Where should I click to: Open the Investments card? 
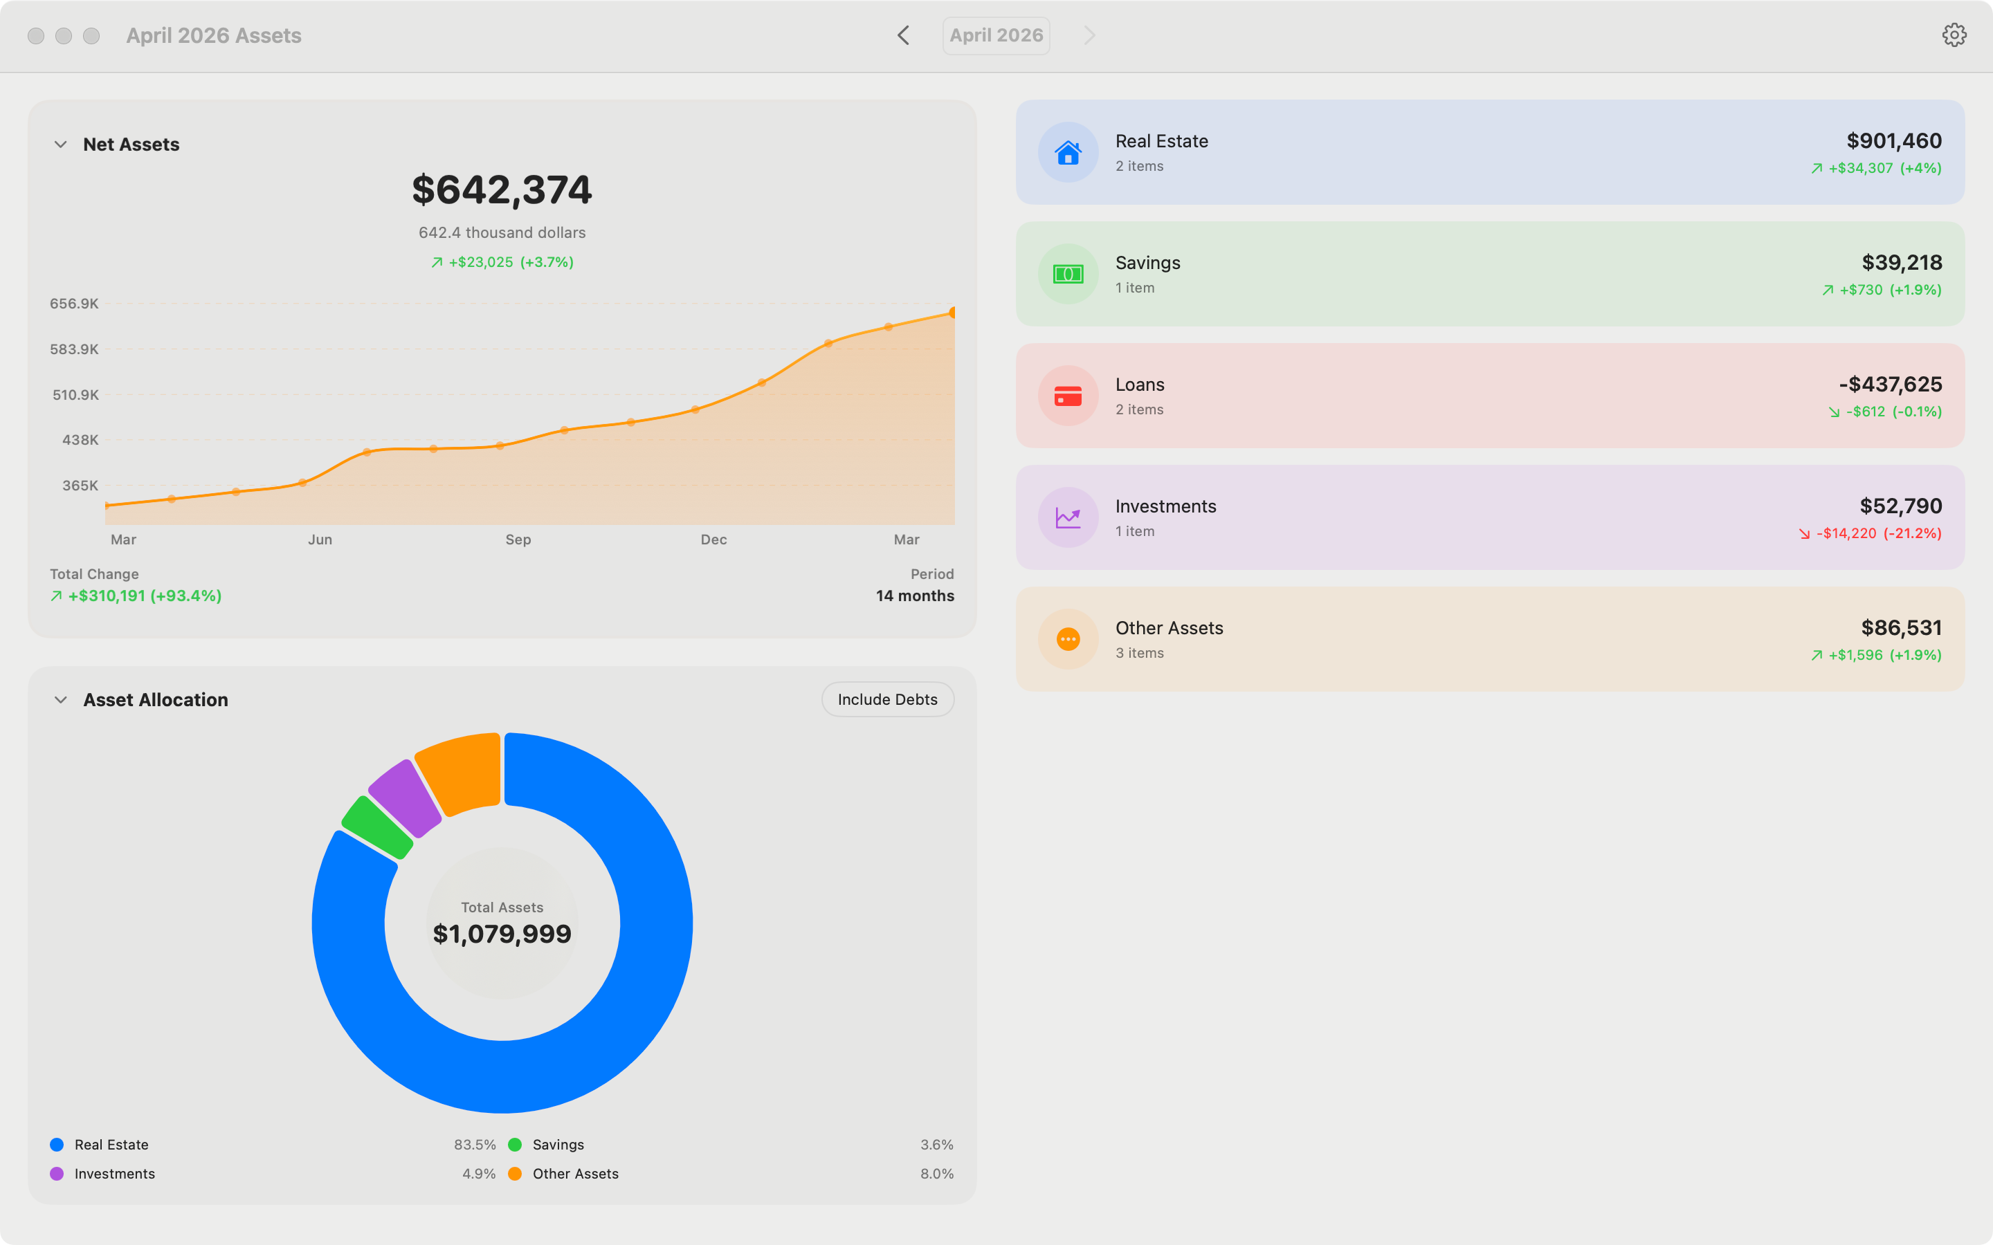[1489, 518]
